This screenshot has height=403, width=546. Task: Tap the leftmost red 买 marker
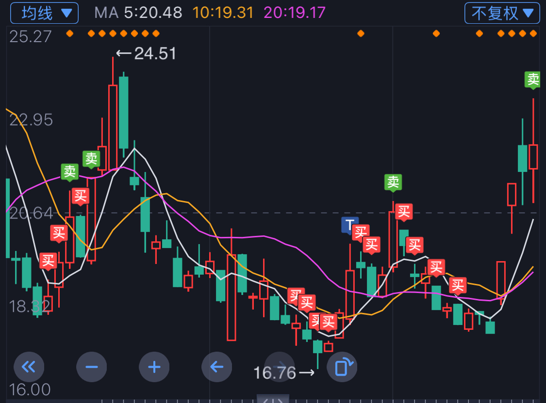click(48, 261)
